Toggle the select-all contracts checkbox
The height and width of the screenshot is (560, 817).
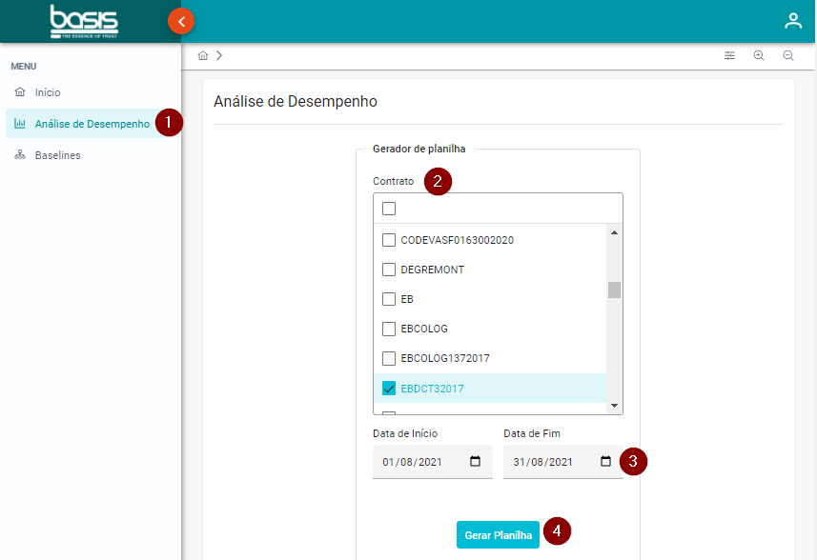click(x=389, y=209)
